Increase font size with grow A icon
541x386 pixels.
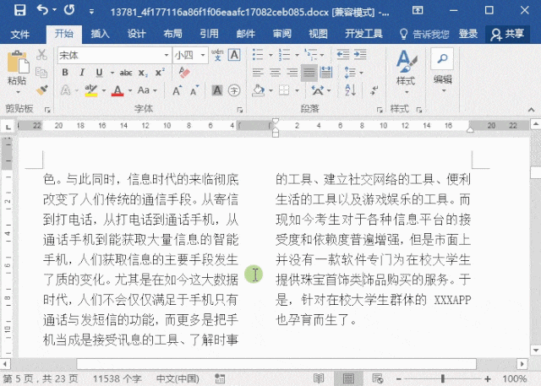(x=177, y=90)
